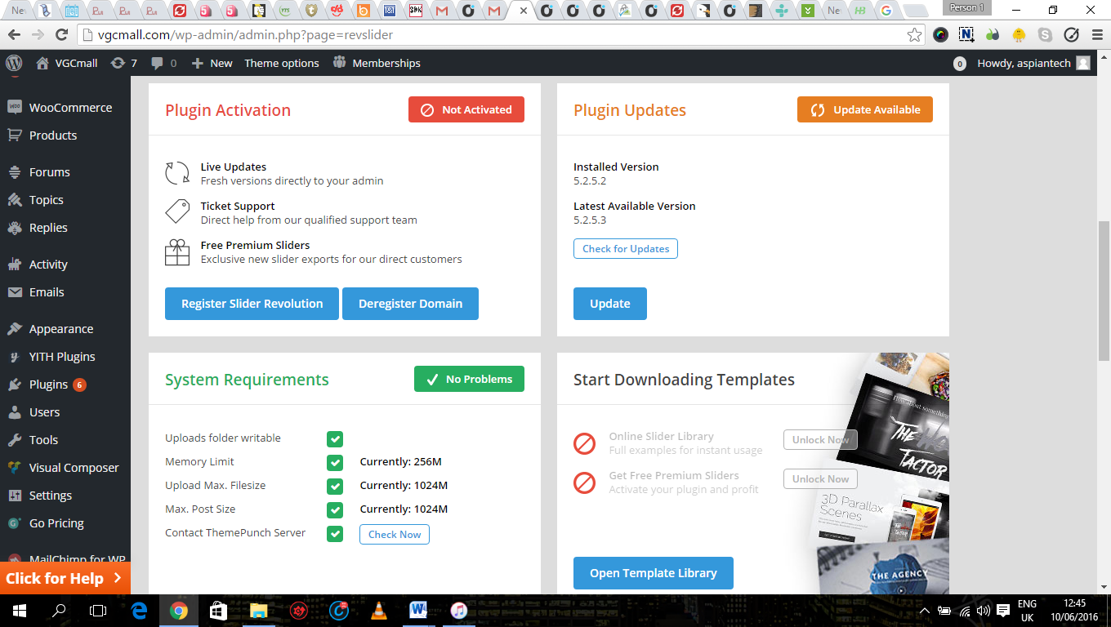Image resolution: width=1111 pixels, height=627 pixels.
Task: Click the blue Update button
Action: pos(610,304)
